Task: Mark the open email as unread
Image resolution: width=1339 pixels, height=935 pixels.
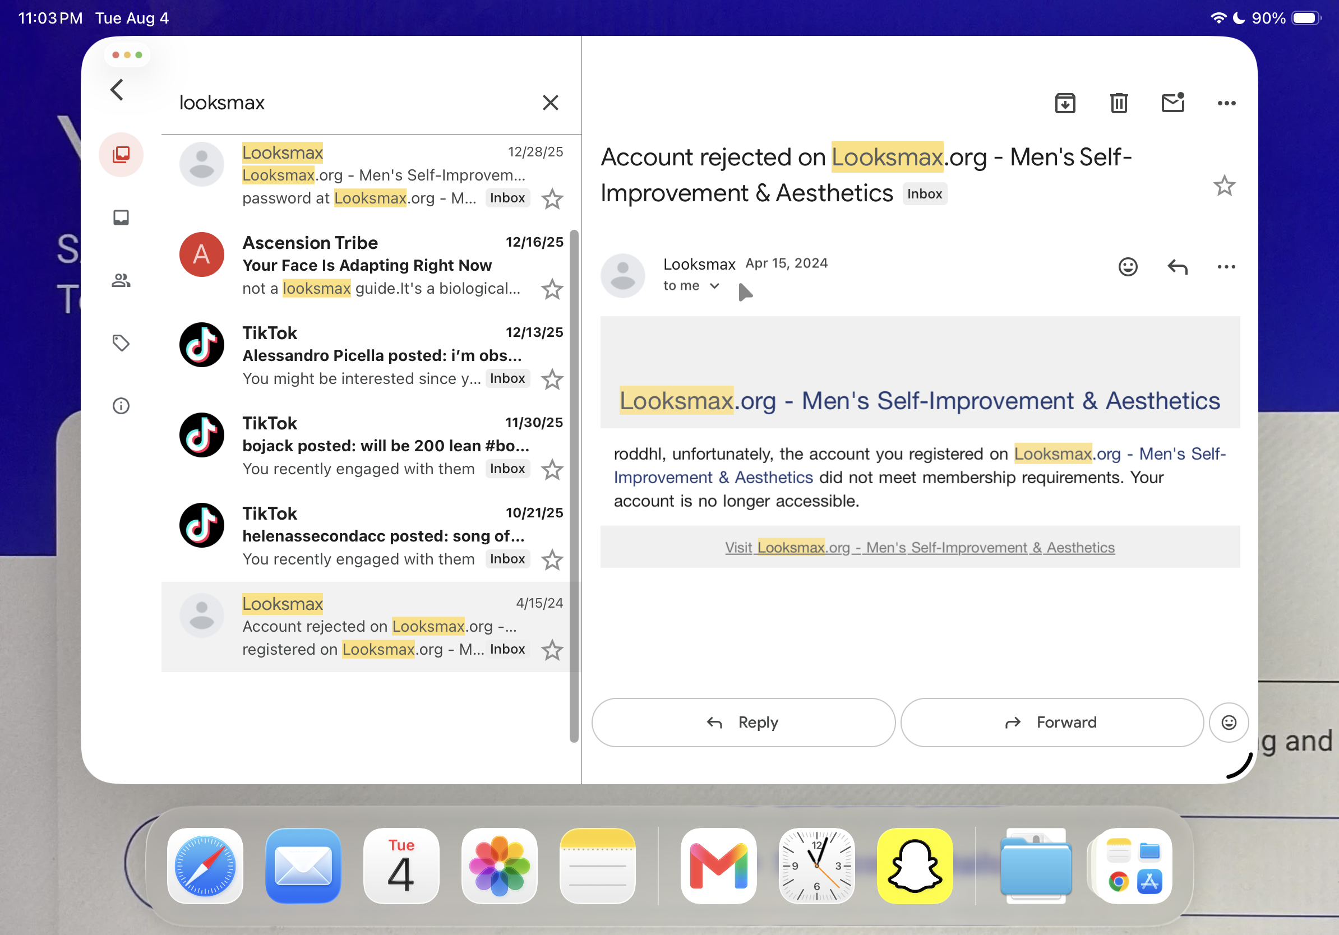Action: click(x=1173, y=103)
